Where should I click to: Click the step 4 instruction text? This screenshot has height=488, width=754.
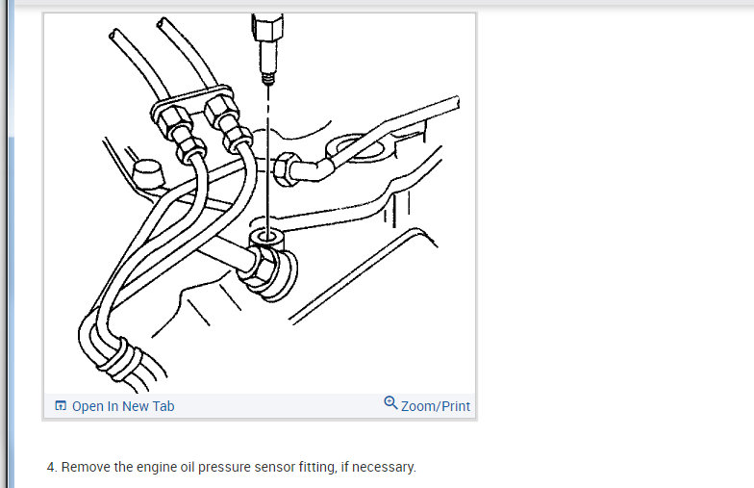231,467
